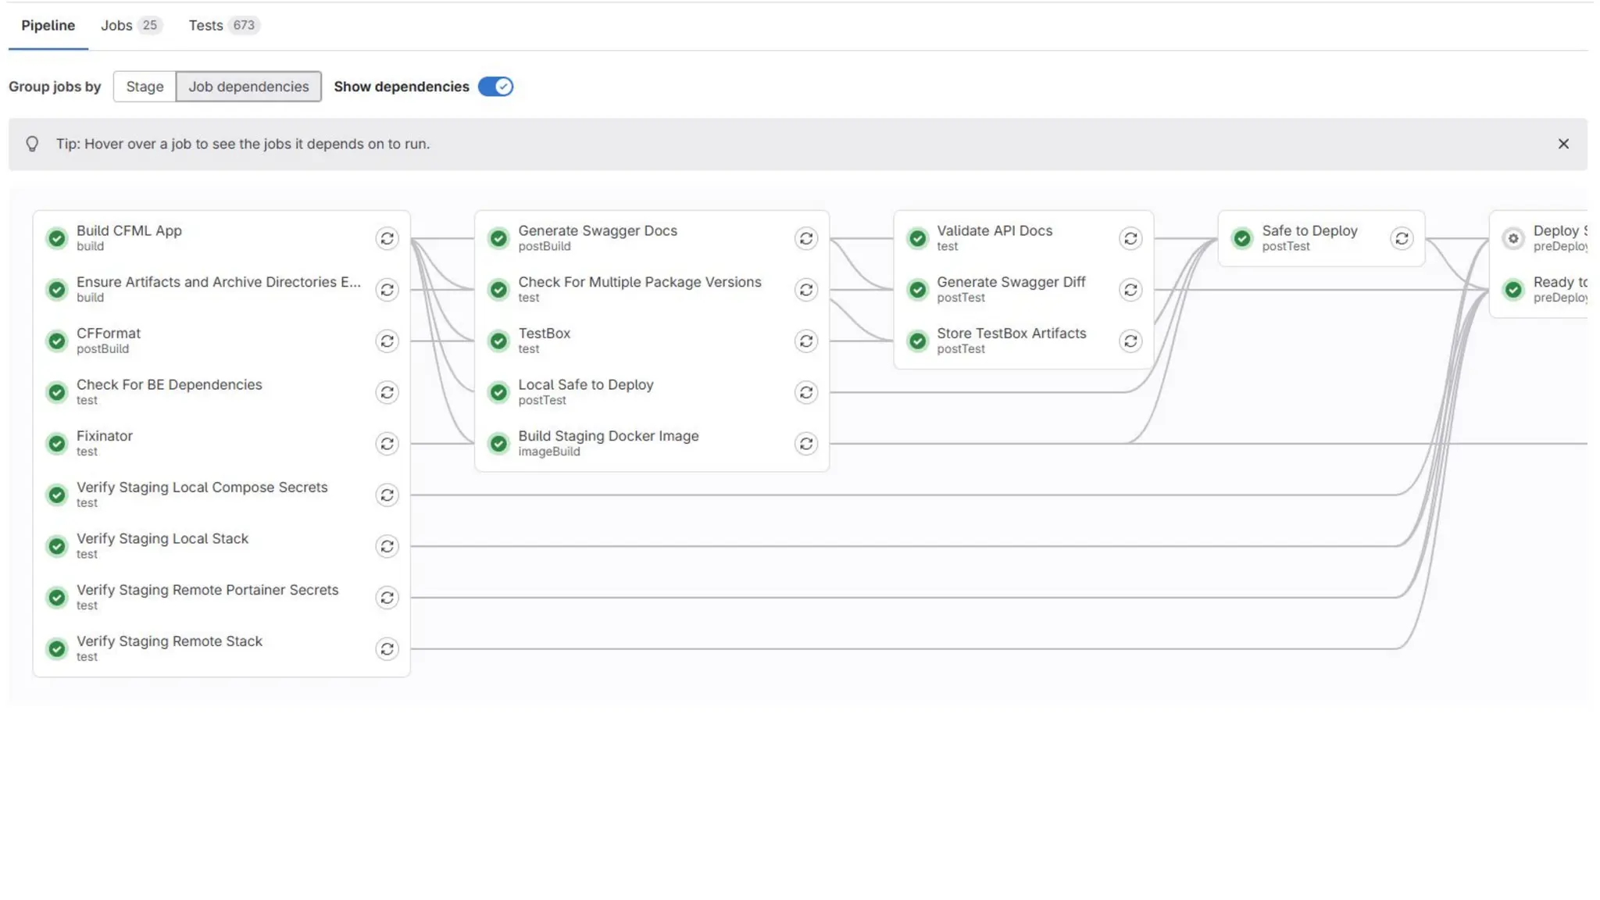Group jobs by Job dependencies
This screenshot has width=1600, height=900.
[248, 87]
